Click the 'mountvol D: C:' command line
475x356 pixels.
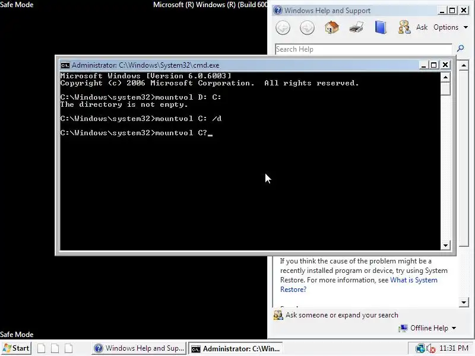pos(141,97)
